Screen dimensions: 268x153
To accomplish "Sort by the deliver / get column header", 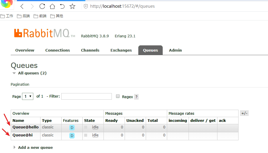I will 203,121.
